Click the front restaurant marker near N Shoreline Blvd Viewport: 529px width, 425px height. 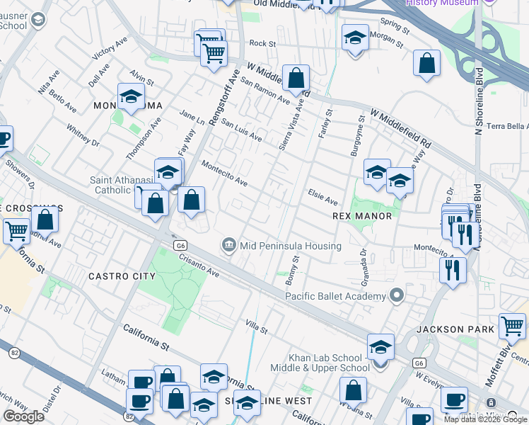point(465,235)
